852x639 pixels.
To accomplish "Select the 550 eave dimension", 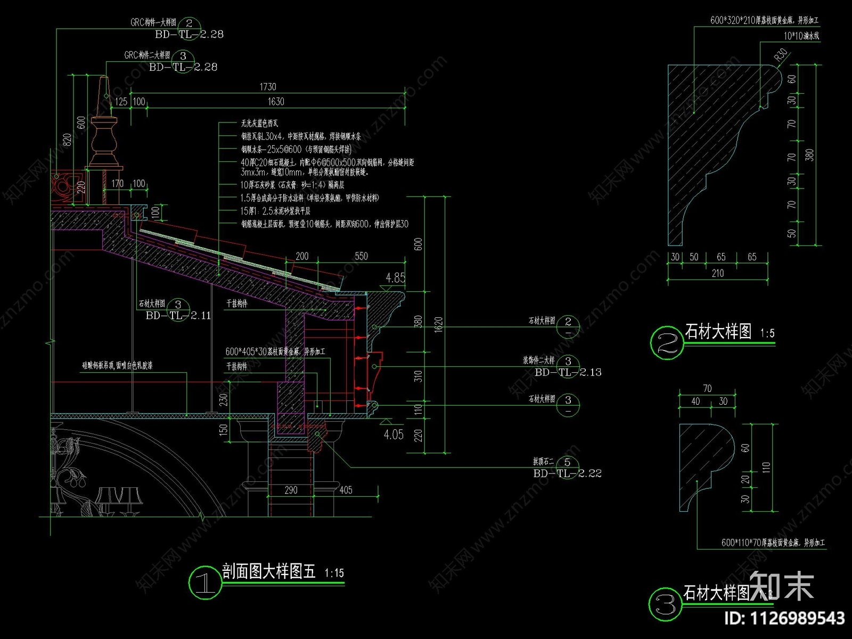I will (x=362, y=256).
